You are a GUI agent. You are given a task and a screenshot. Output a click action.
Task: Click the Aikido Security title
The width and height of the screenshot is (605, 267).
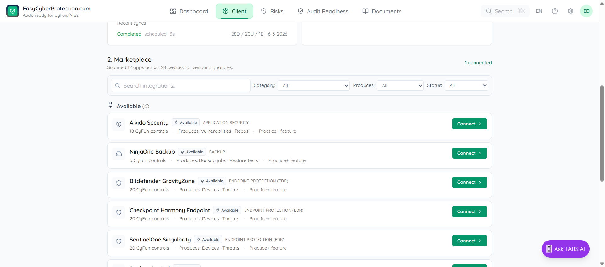pos(149,123)
